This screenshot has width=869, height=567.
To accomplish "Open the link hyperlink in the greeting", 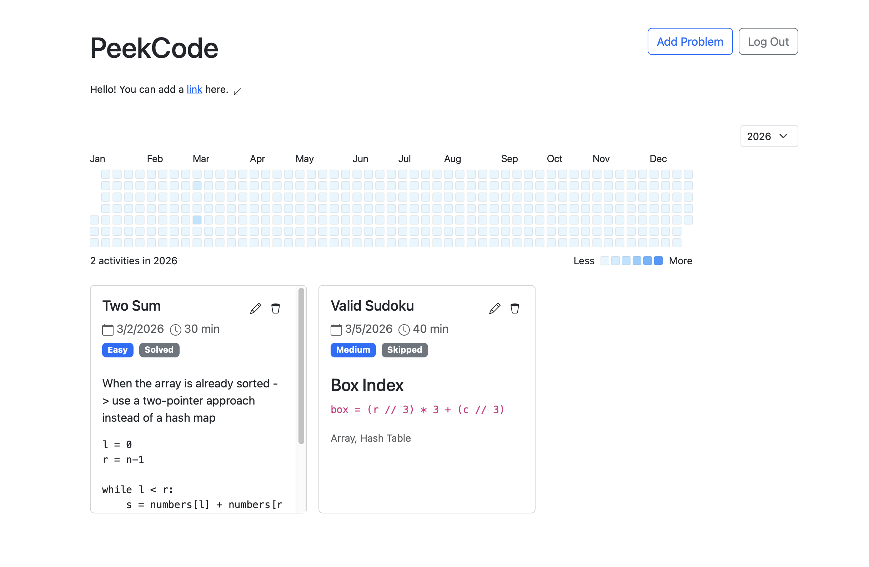I will click(x=194, y=89).
